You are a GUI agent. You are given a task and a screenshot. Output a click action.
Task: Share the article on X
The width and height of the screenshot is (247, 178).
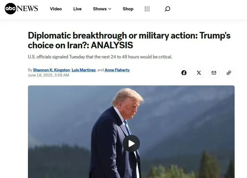199,73
